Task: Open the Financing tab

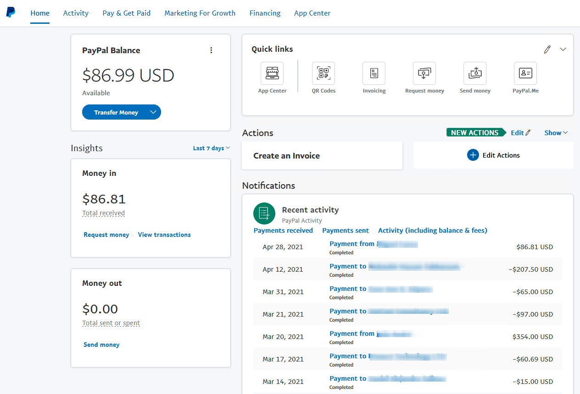Action: [265, 13]
